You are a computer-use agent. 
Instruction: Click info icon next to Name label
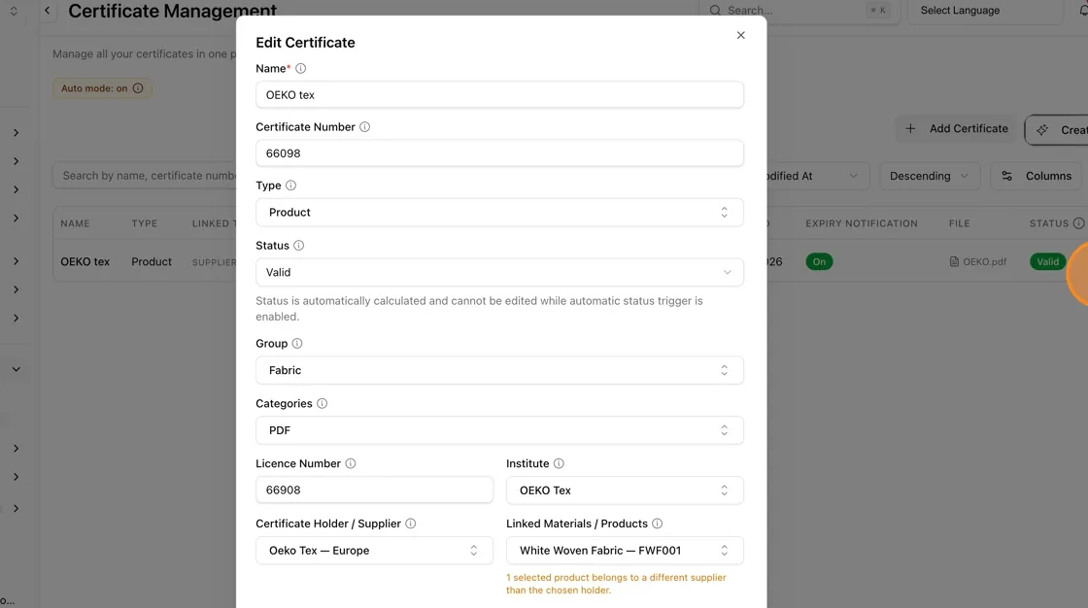(300, 69)
